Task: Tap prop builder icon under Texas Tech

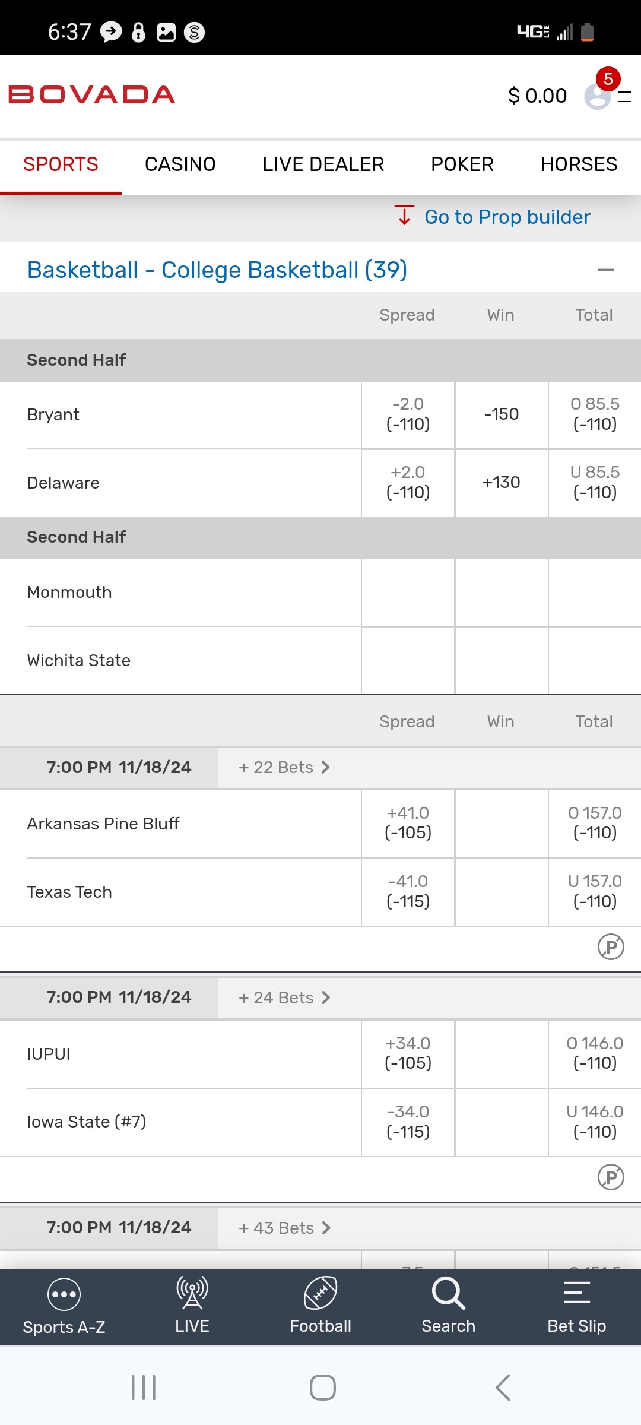Action: 611,947
